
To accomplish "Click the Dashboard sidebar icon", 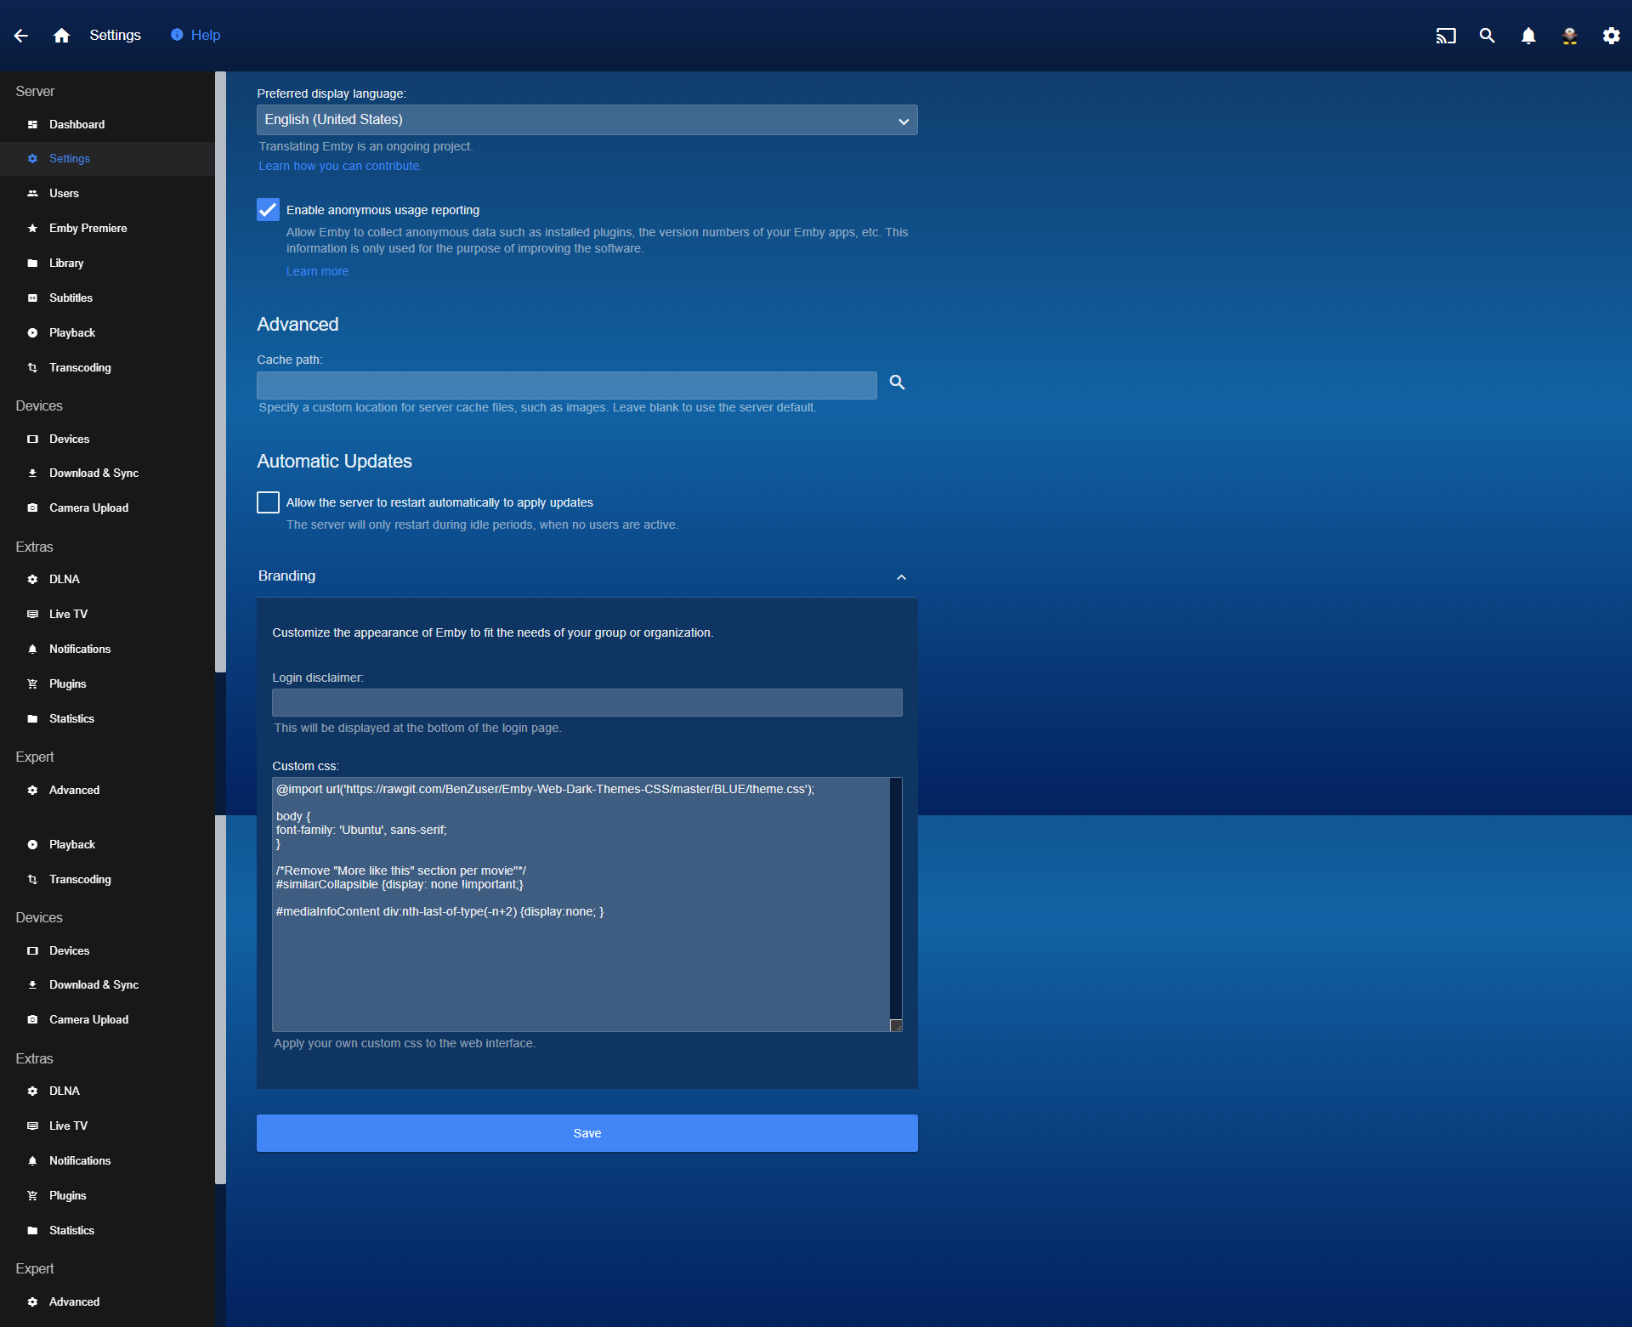I will point(32,125).
